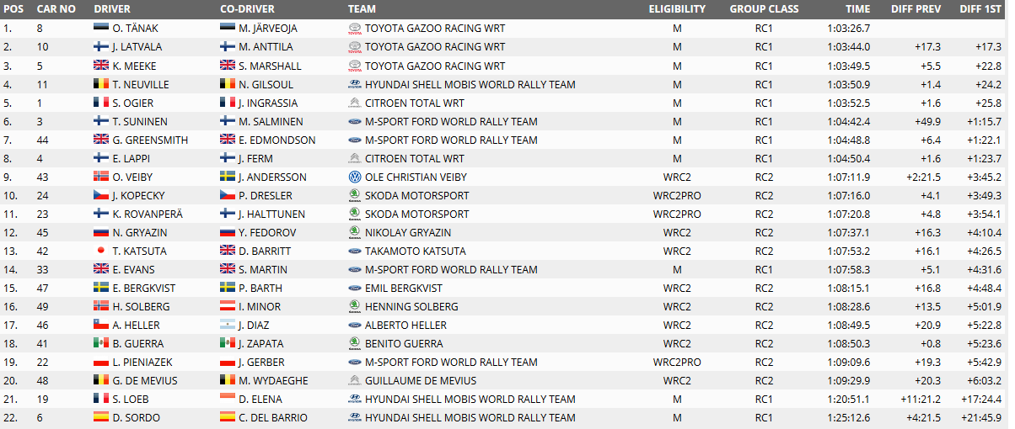Screen dimensions: 1015x429
Task: Click the Ford logo in Suninen's row
Action: coord(354,121)
